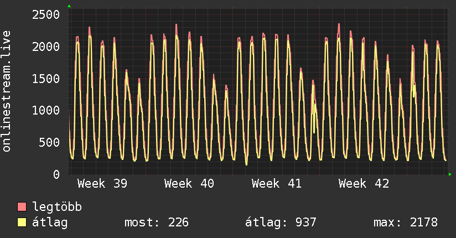Click the 1000 y-axis value
Image resolution: width=456 pixels, height=238 pixels.
click(x=46, y=110)
